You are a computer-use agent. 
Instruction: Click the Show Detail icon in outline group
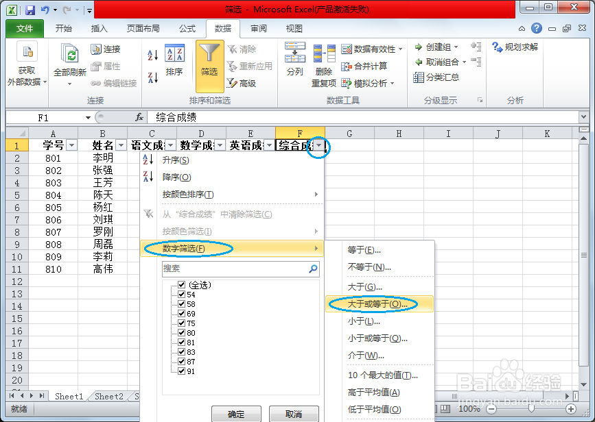pos(476,47)
